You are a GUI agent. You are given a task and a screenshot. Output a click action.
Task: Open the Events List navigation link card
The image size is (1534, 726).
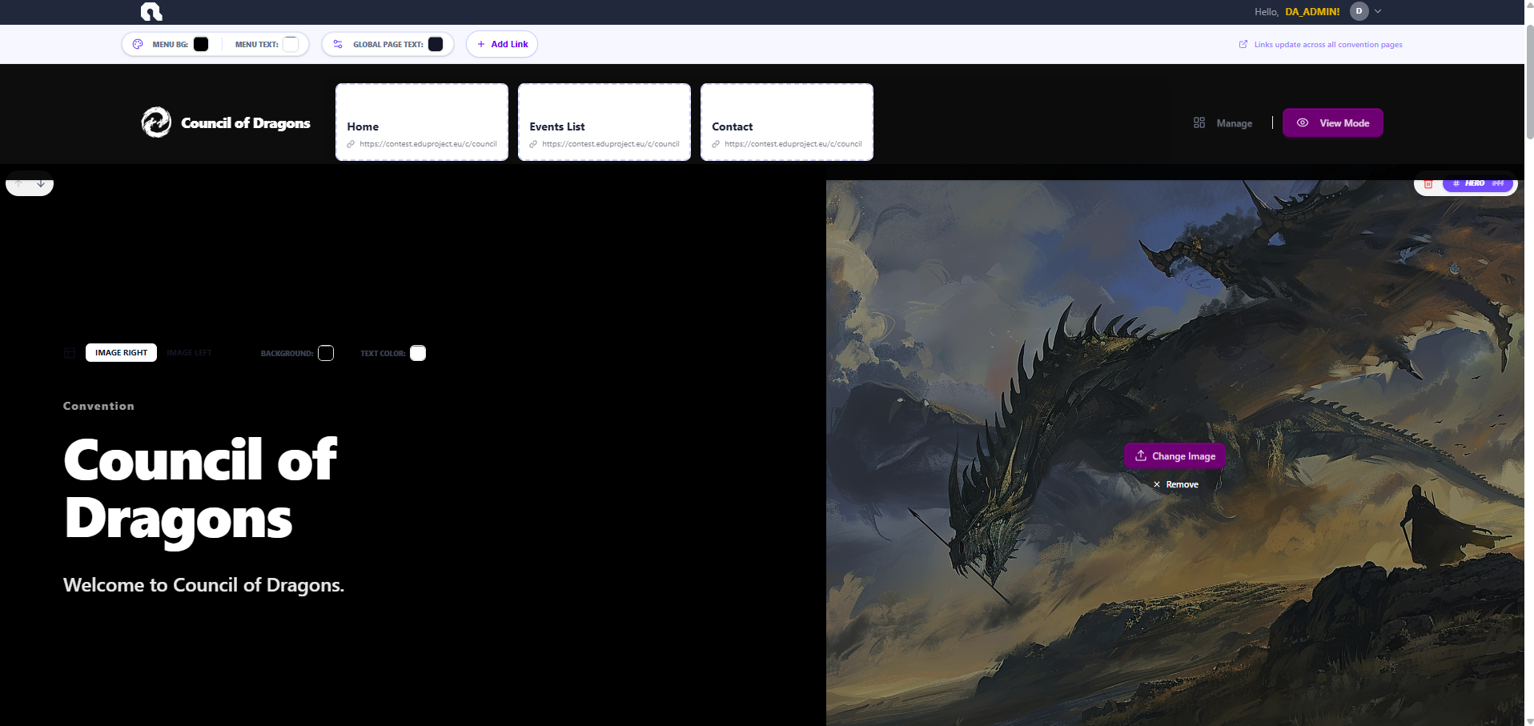tap(604, 122)
